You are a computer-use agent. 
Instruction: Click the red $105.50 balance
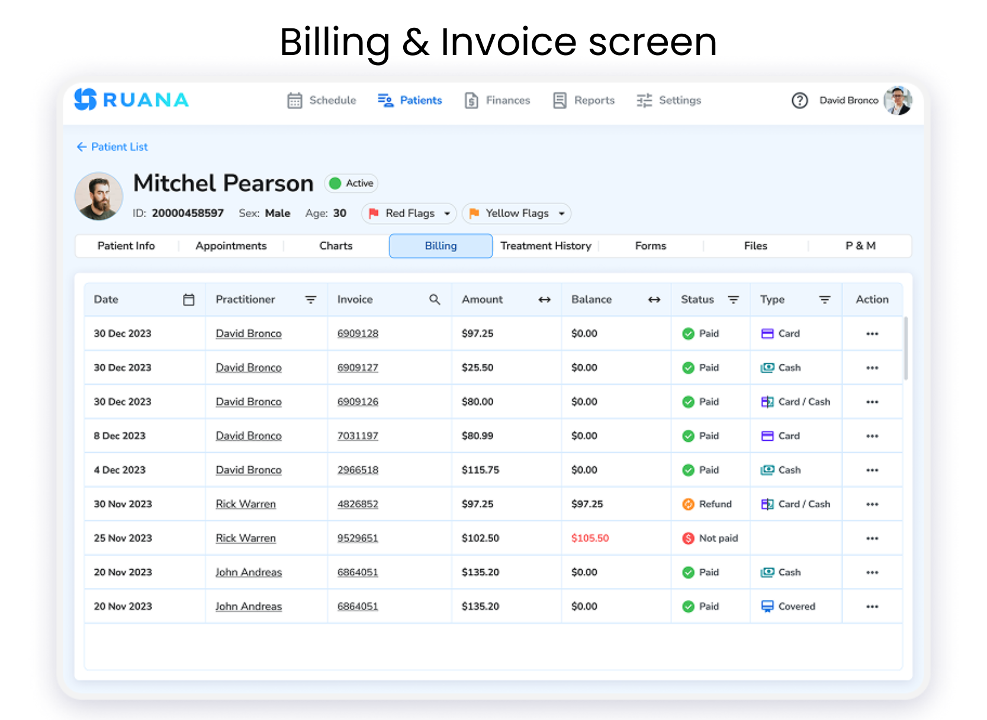coord(590,538)
